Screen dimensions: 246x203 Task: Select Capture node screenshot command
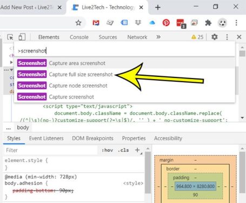tap(124, 86)
